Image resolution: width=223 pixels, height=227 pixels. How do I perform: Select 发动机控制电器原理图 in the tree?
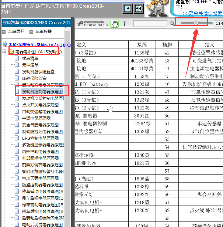click(42, 92)
